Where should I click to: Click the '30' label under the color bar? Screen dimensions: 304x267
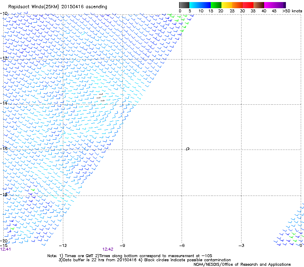(242, 11)
